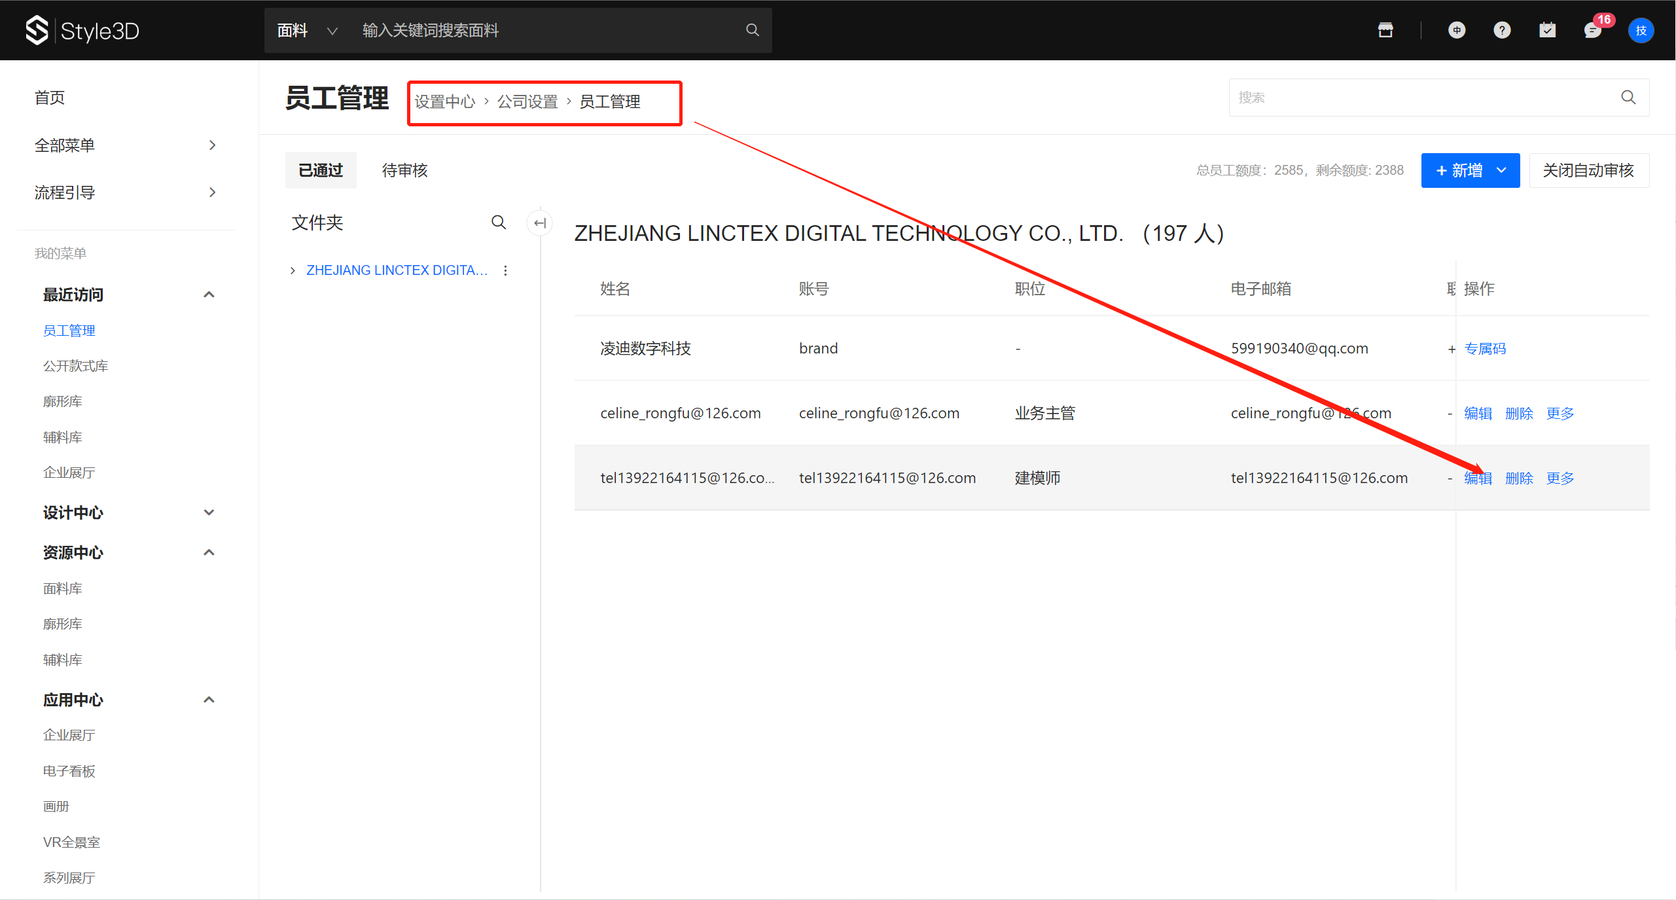The image size is (1676, 900).
Task: Delete tel13922164115@126.com employee
Action: (1519, 478)
